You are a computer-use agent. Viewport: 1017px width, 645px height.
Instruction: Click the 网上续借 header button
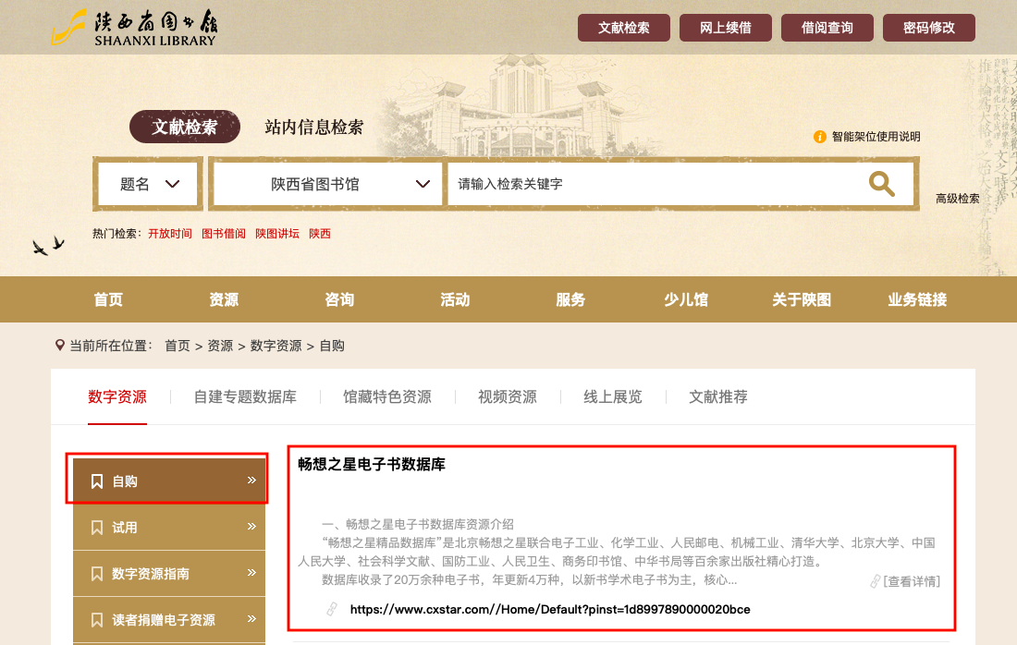(726, 28)
